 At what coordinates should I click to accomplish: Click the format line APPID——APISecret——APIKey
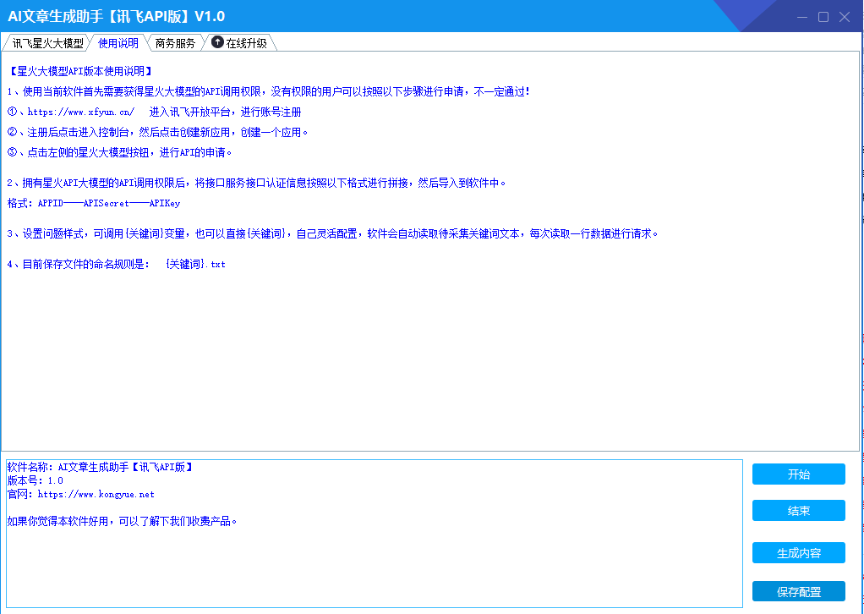(94, 203)
